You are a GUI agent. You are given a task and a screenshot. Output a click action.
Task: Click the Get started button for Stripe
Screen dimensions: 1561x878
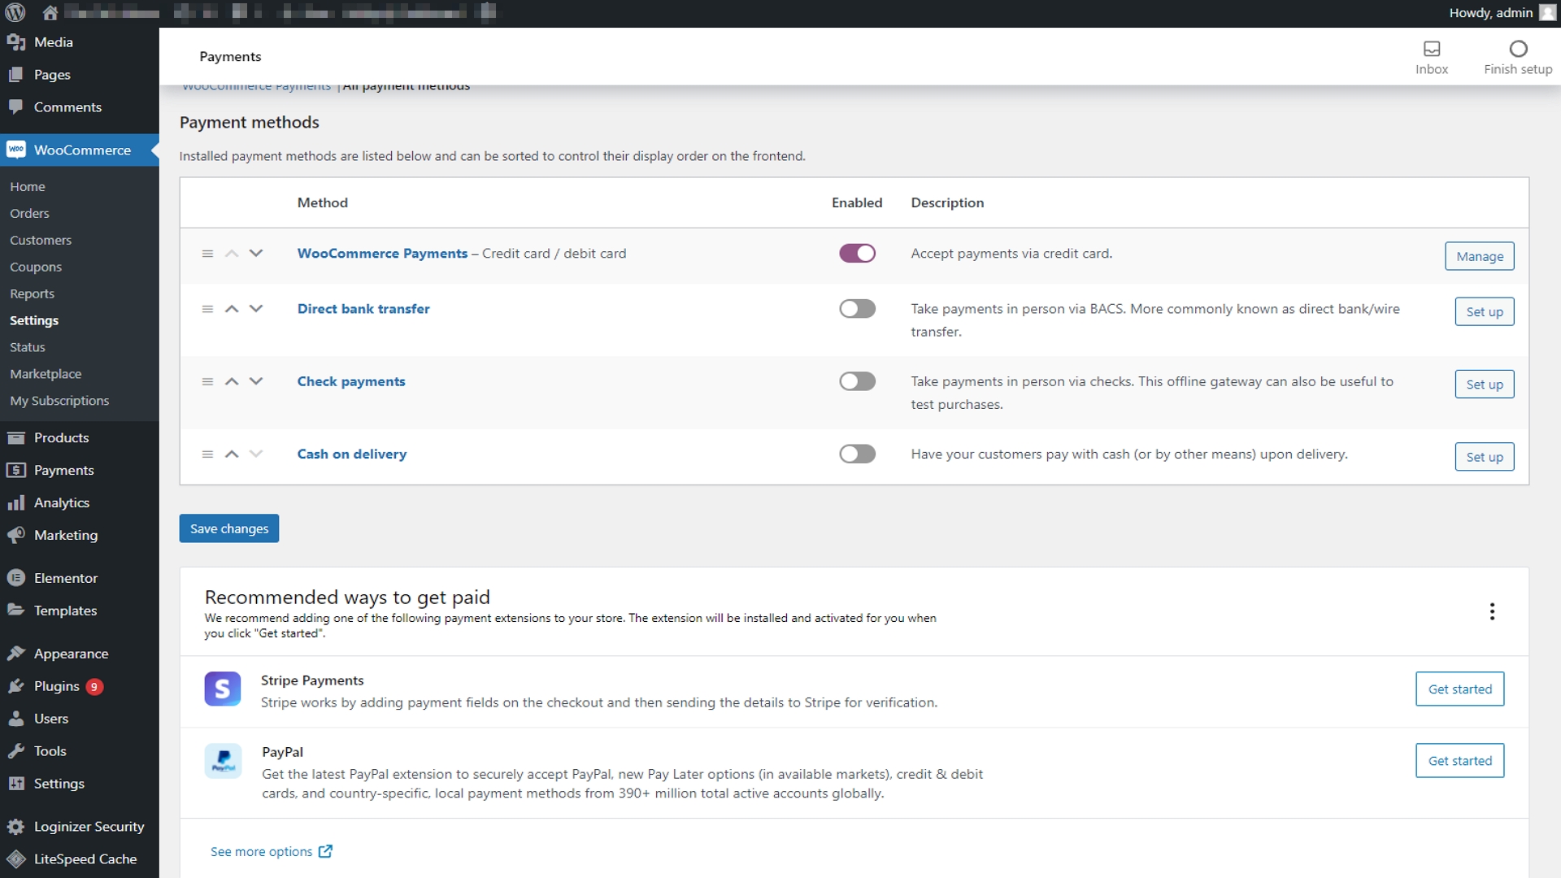pyautogui.click(x=1460, y=689)
